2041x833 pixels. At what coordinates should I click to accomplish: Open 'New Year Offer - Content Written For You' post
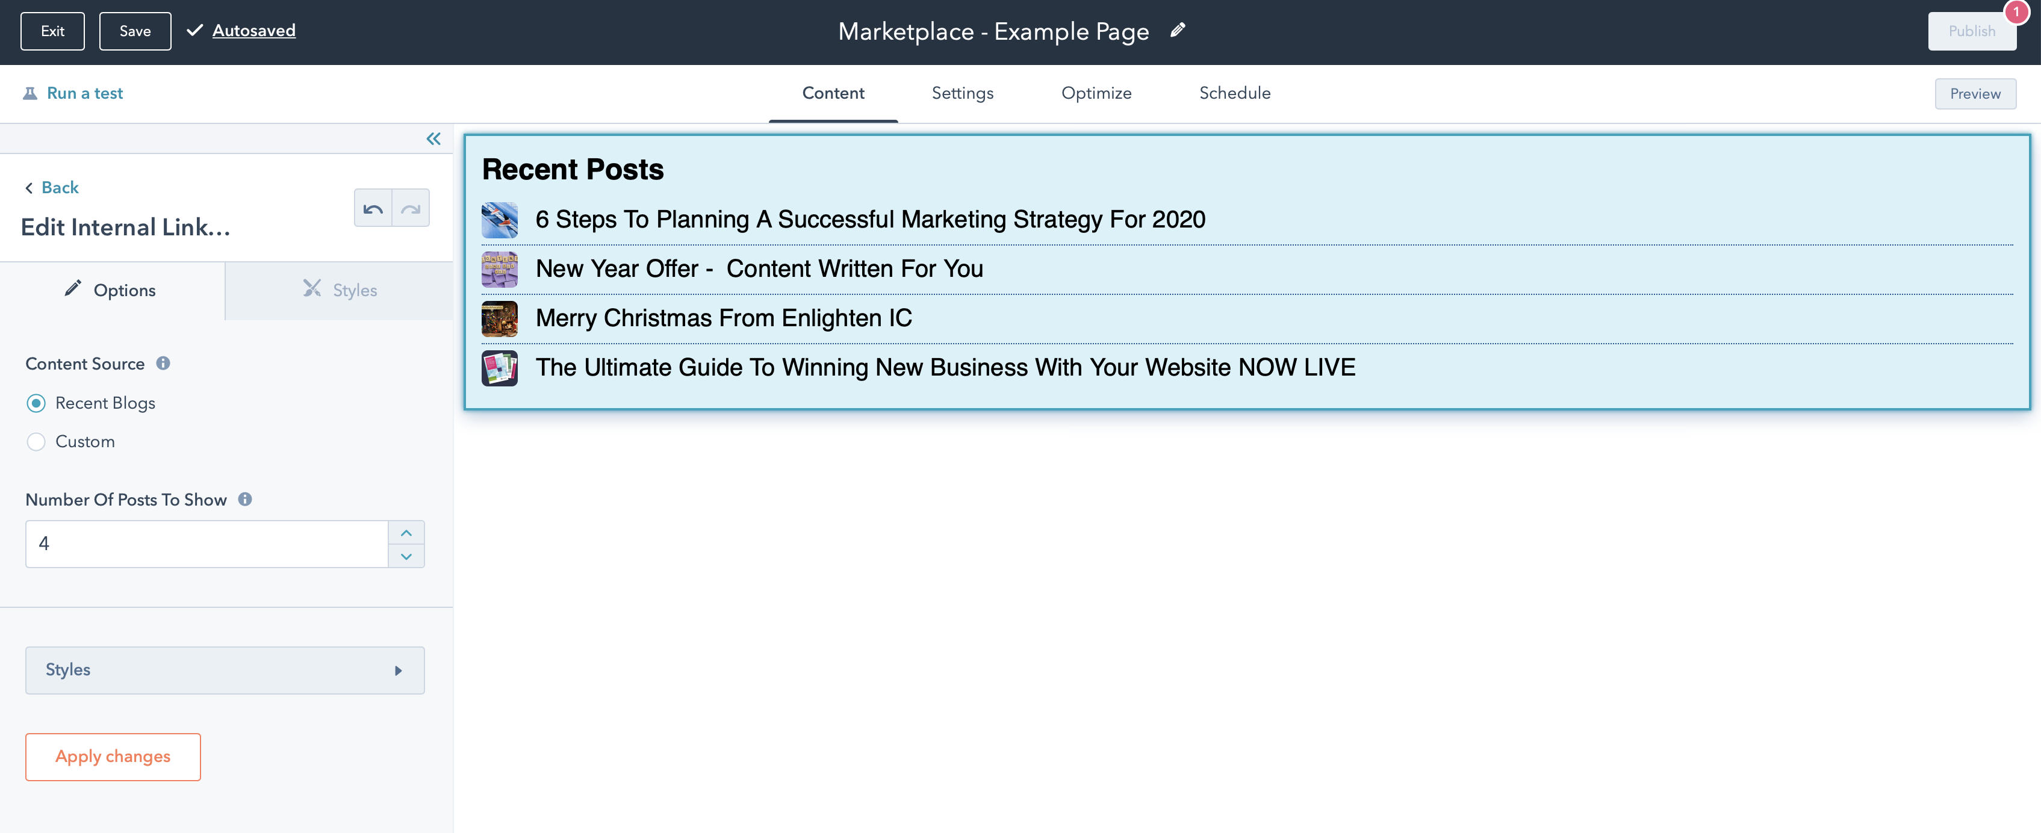(x=759, y=268)
